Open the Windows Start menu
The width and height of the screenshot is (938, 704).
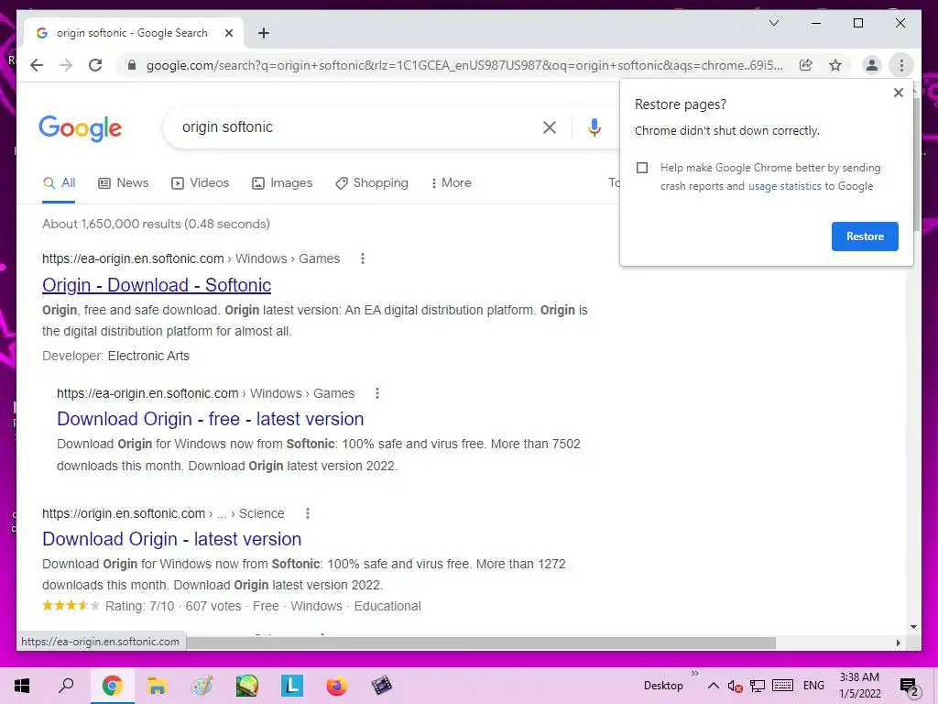22,686
